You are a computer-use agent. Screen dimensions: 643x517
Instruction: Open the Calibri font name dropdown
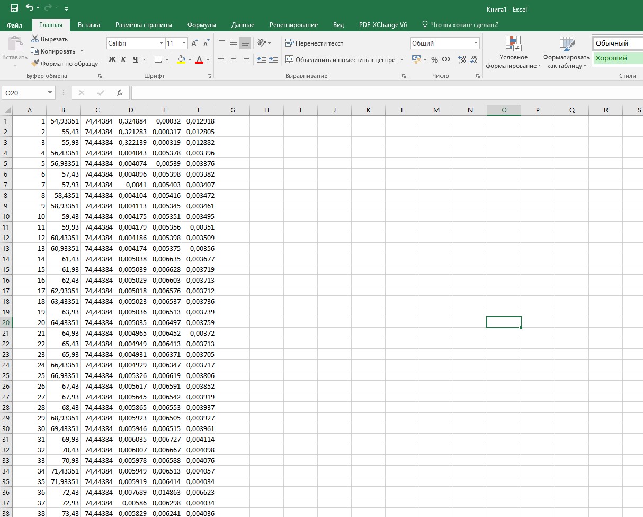click(161, 43)
